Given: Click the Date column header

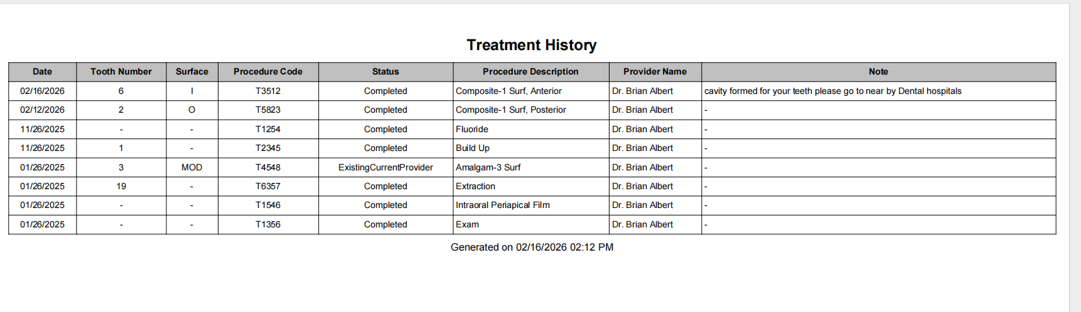Looking at the screenshot, I should [x=42, y=71].
